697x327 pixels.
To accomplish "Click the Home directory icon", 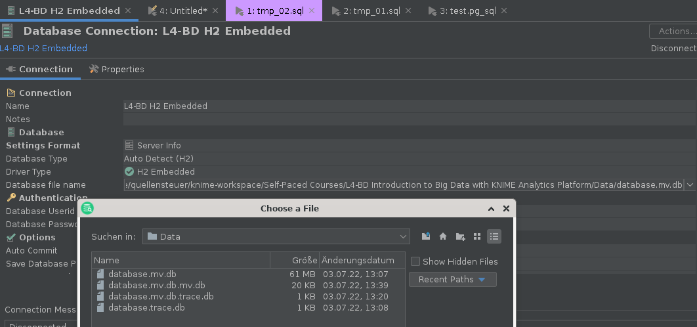I will click(x=443, y=236).
